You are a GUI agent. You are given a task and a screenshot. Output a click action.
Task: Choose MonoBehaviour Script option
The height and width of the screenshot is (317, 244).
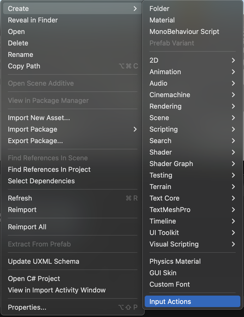click(184, 32)
